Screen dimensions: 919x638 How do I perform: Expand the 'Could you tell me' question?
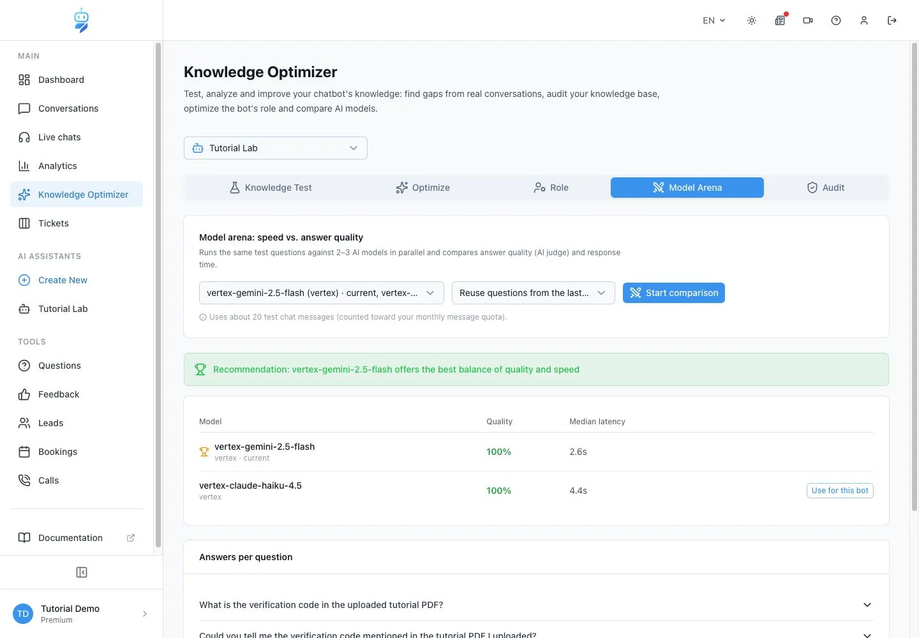point(536,633)
